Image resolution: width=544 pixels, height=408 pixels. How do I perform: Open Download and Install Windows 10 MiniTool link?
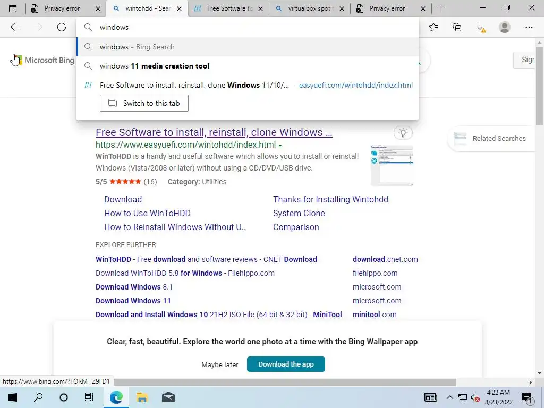point(218,314)
